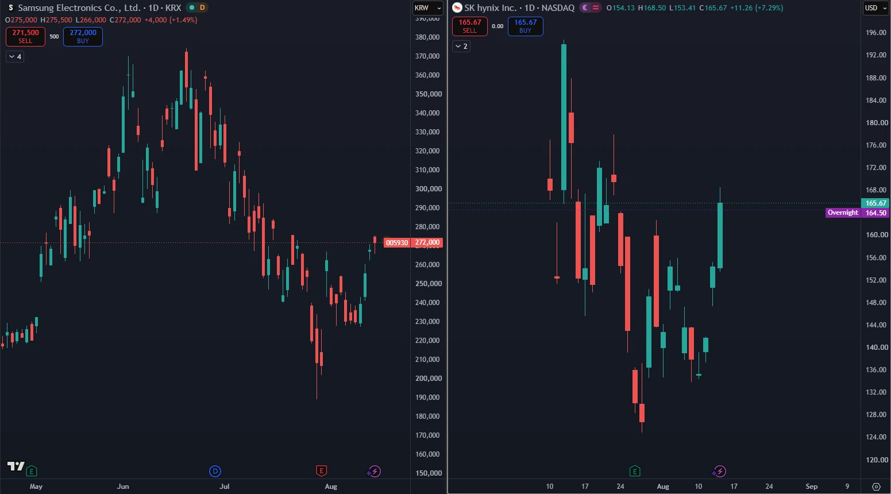The height and width of the screenshot is (494, 891).
Task: Click the SK hynix low value L153.41
Action: [682, 8]
